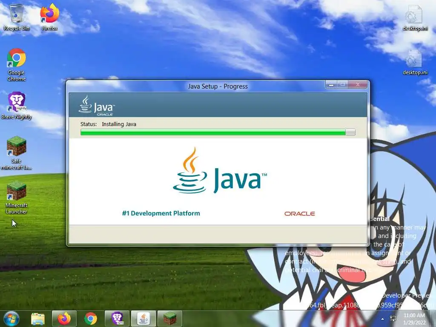Open Chrome from the taskbar
436x327 pixels.
[x=91, y=318]
